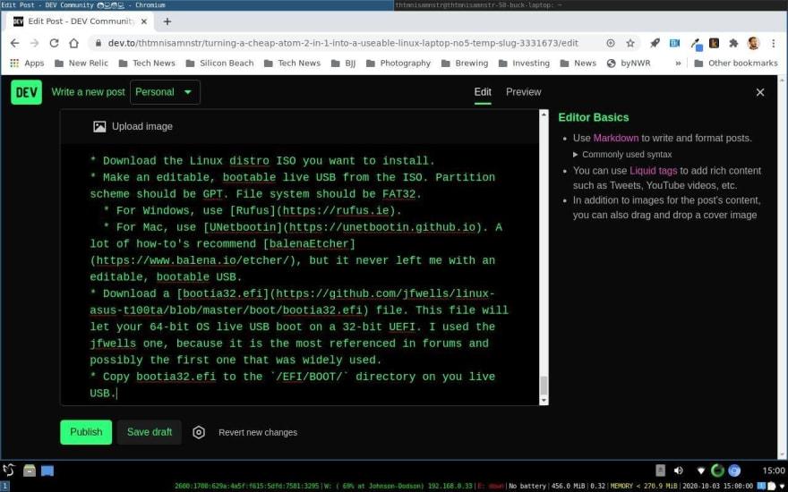
Task: Publish the post
Action: pyautogui.click(x=86, y=432)
